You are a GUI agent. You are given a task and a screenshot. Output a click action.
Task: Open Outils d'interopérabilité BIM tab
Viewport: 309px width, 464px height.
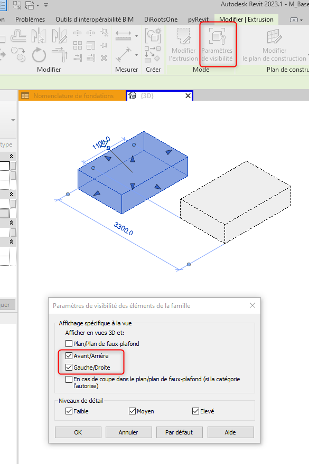tap(95, 20)
